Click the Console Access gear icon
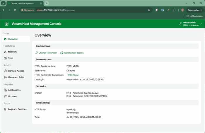Viewport: 205px width, 133px height. point(5,71)
